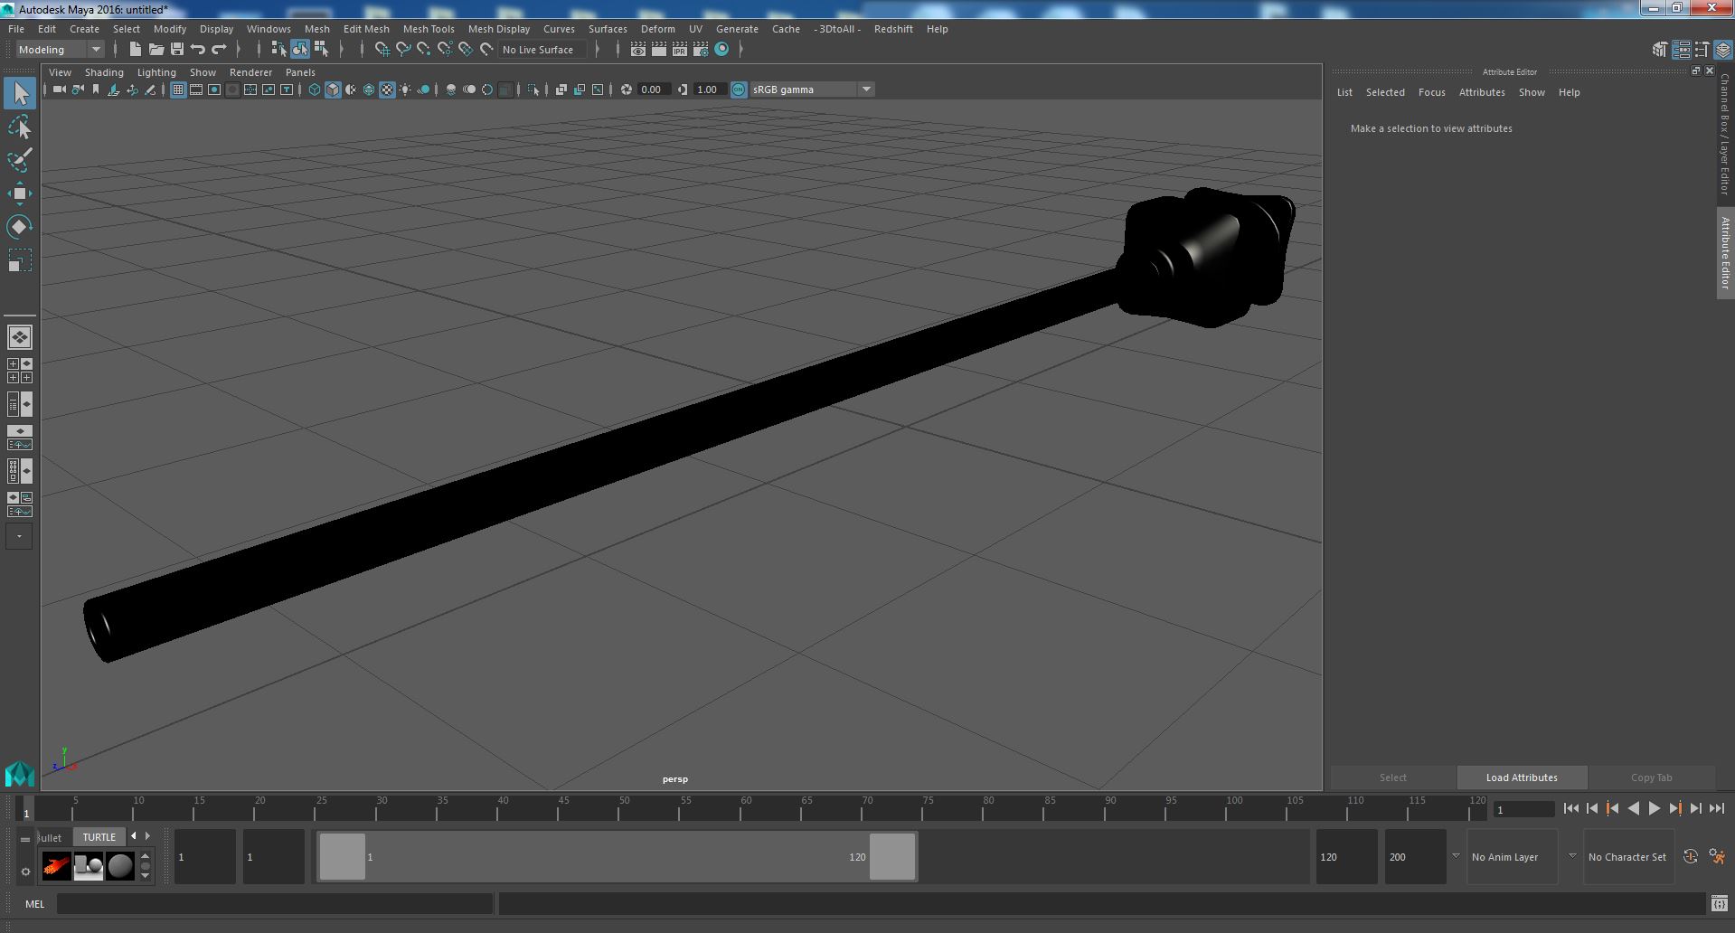Toggle auto keyframe button
The height and width of the screenshot is (933, 1735).
coord(1691,856)
